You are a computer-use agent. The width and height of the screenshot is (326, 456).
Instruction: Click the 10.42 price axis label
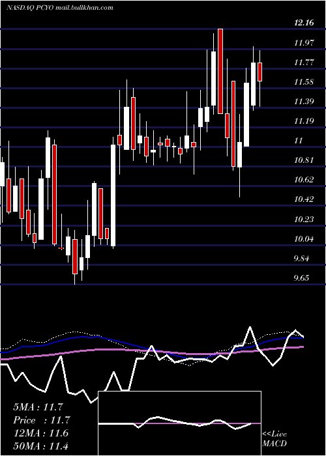click(304, 199)
